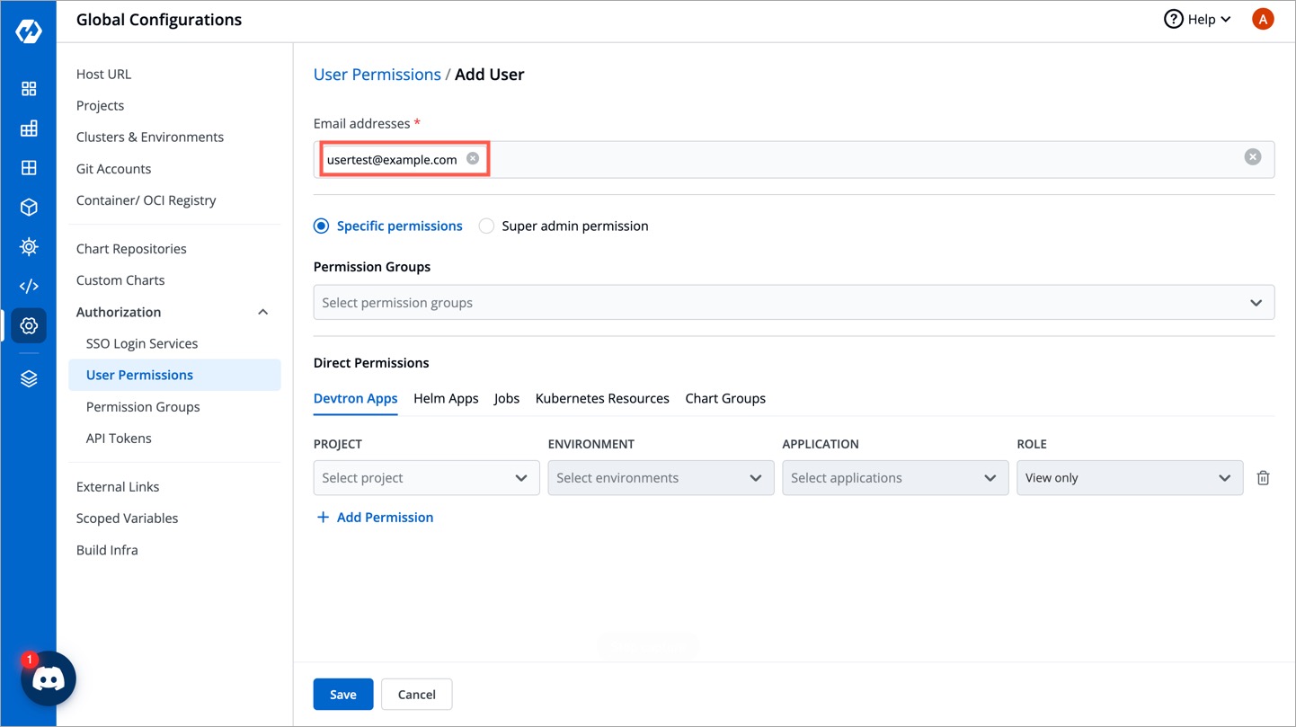Click the Add Permission link
1296x727 pixels.
click(x=375, y=517)
